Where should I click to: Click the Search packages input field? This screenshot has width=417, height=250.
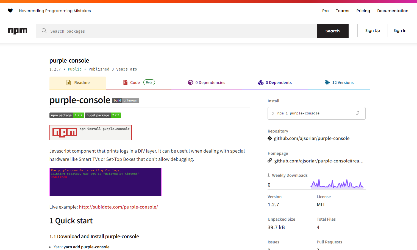point(176,31)
